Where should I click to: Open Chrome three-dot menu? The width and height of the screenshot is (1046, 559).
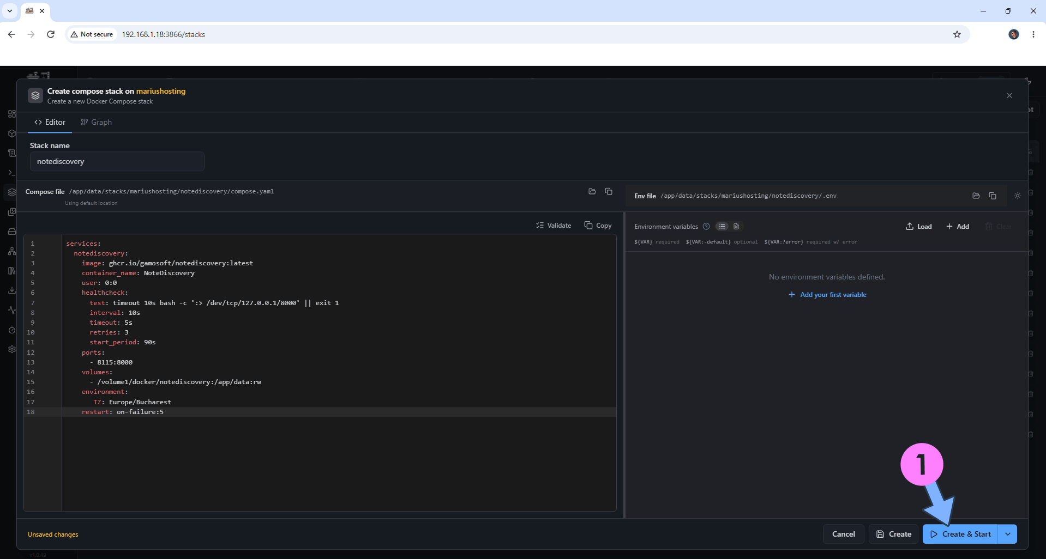[x=1033, y=34]
